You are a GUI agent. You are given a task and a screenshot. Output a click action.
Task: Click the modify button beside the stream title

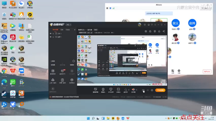(96, 30)
